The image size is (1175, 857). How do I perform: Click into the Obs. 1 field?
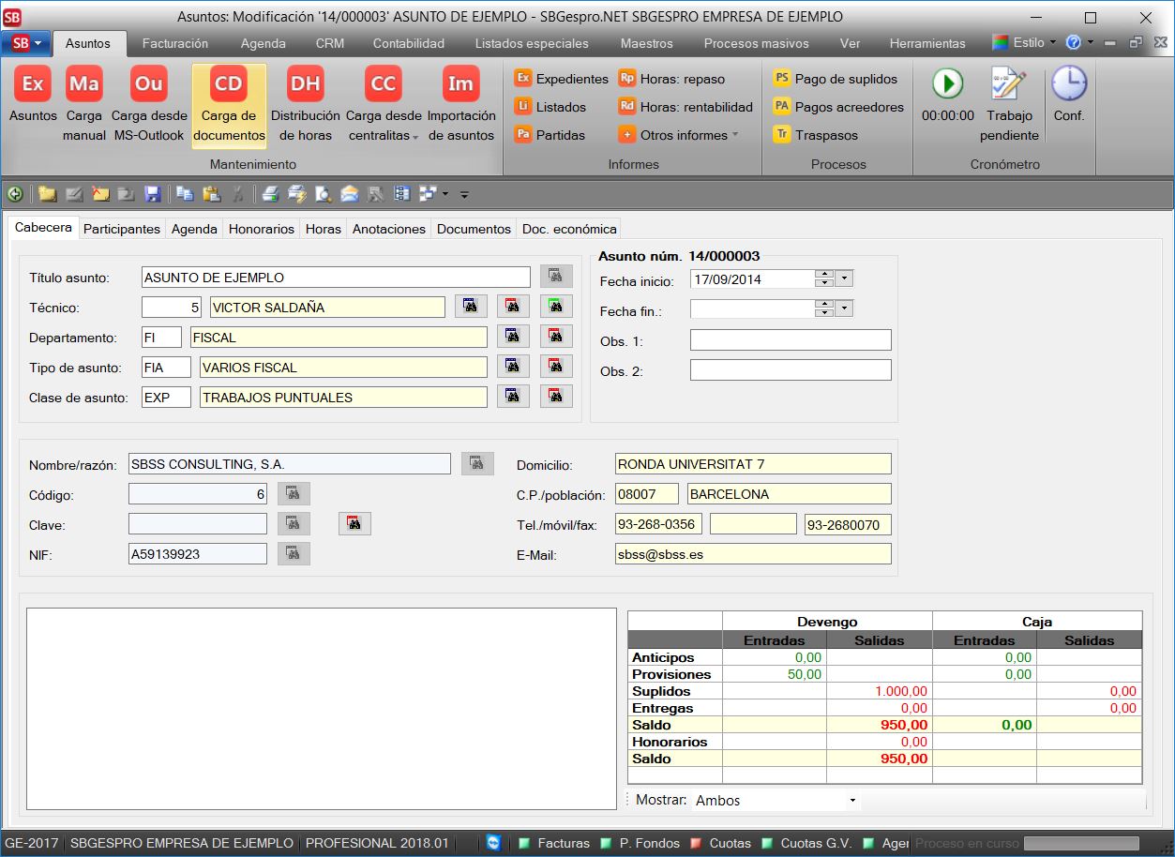click(790, 340)
